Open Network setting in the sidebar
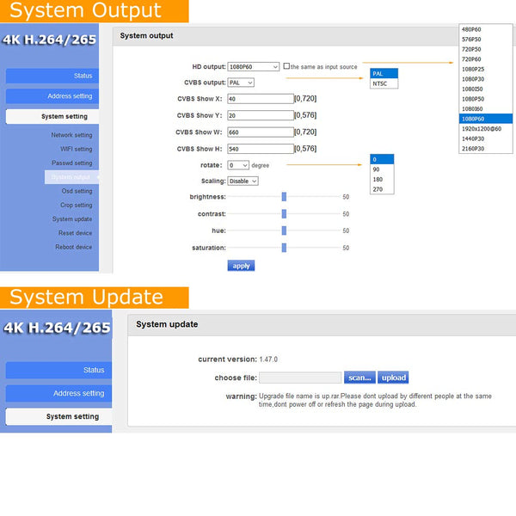This screenshot has width=516, height=516. pyautogui.click(x=71, y=135)
